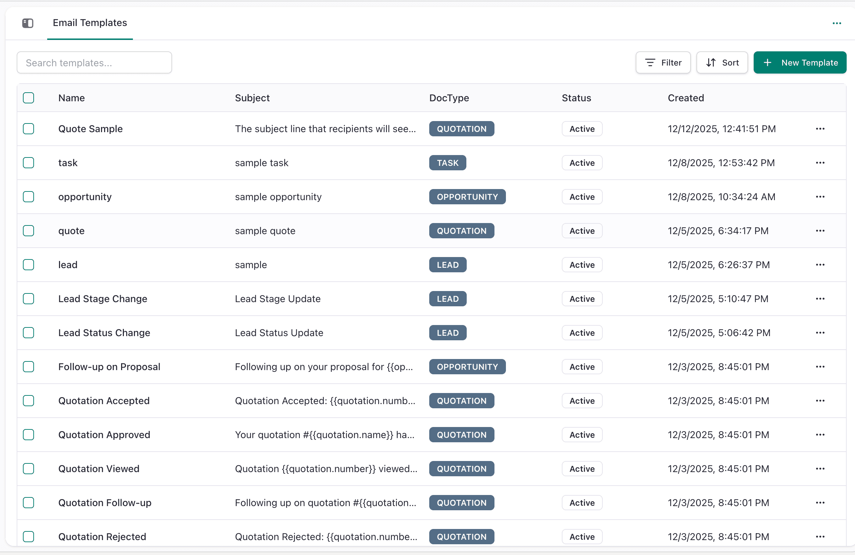Open row actions for Quotation Approved

(820, 435)
